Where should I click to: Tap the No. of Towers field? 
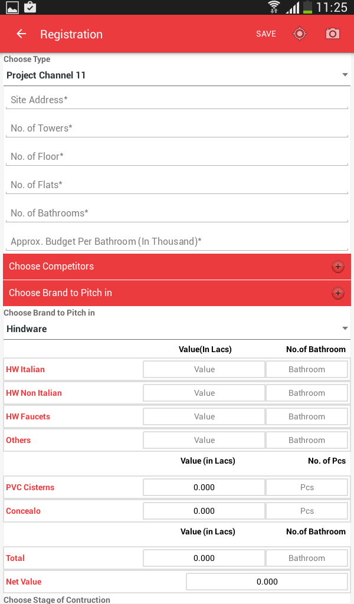tap(177, 129)
